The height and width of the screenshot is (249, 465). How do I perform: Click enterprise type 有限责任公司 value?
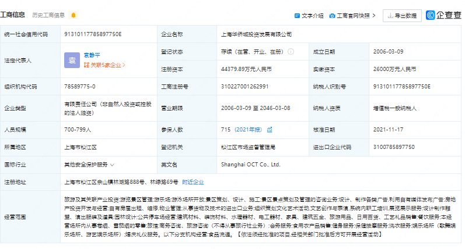(x=108, y=108)
